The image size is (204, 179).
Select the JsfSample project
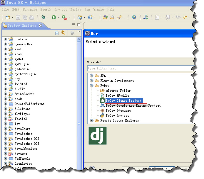tap(22, 158)
